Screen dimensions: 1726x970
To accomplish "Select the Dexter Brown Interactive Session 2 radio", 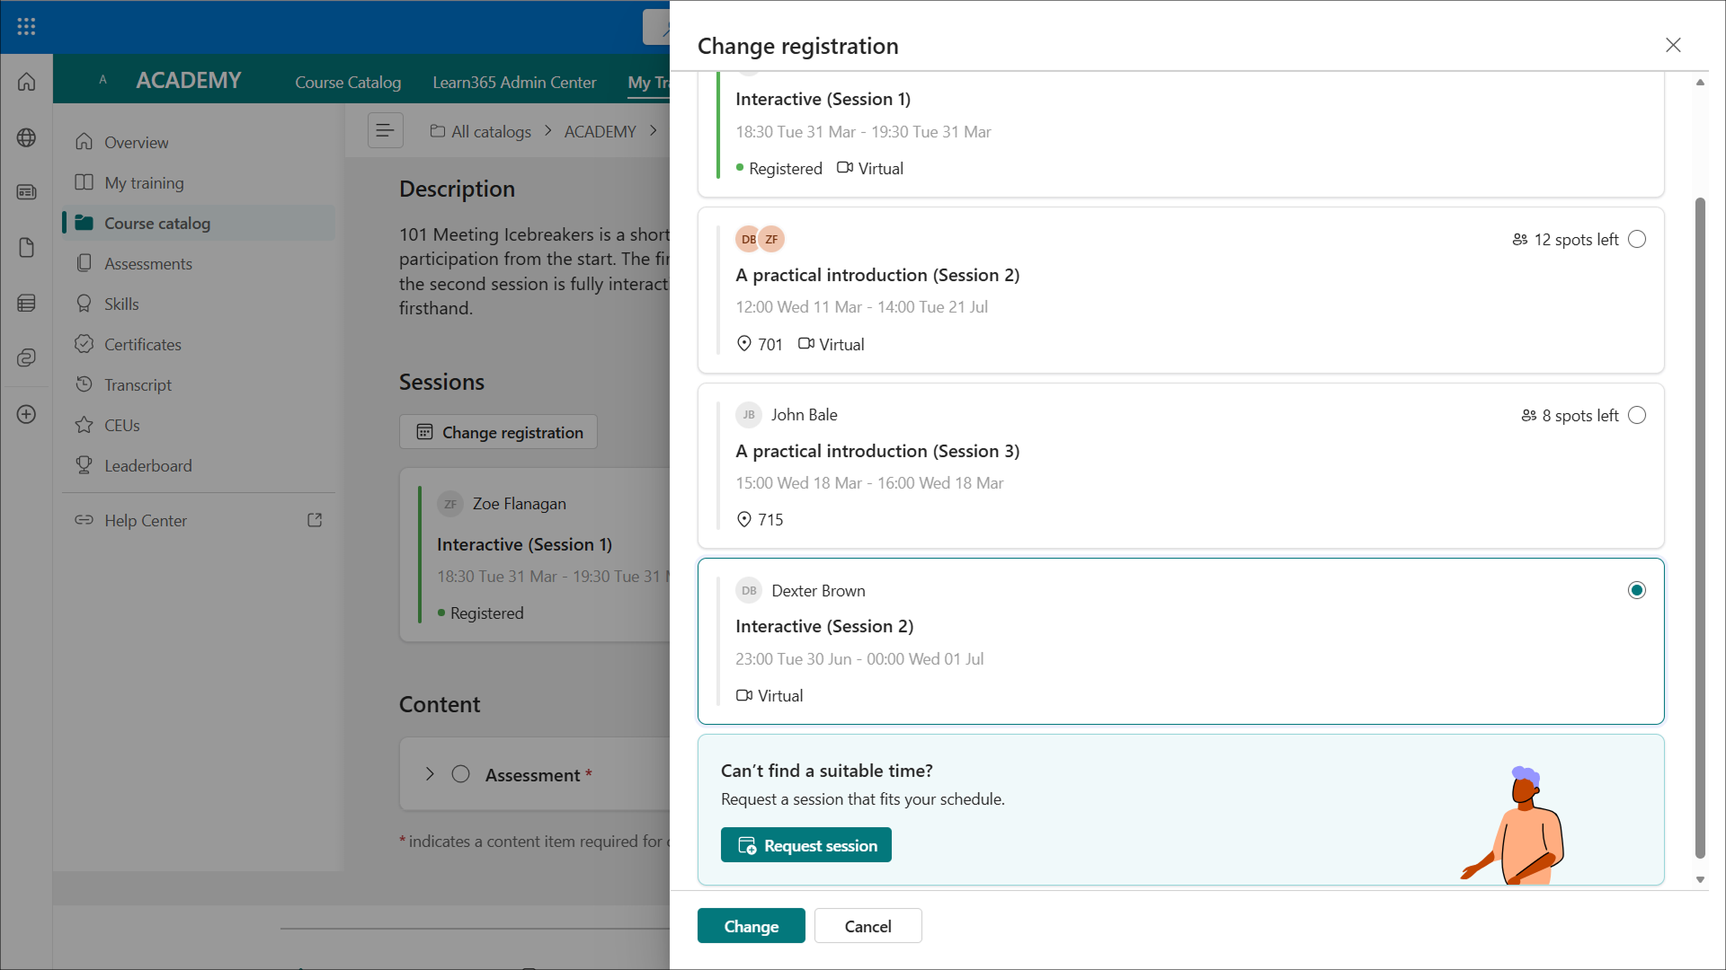I will coord(1637,590).
